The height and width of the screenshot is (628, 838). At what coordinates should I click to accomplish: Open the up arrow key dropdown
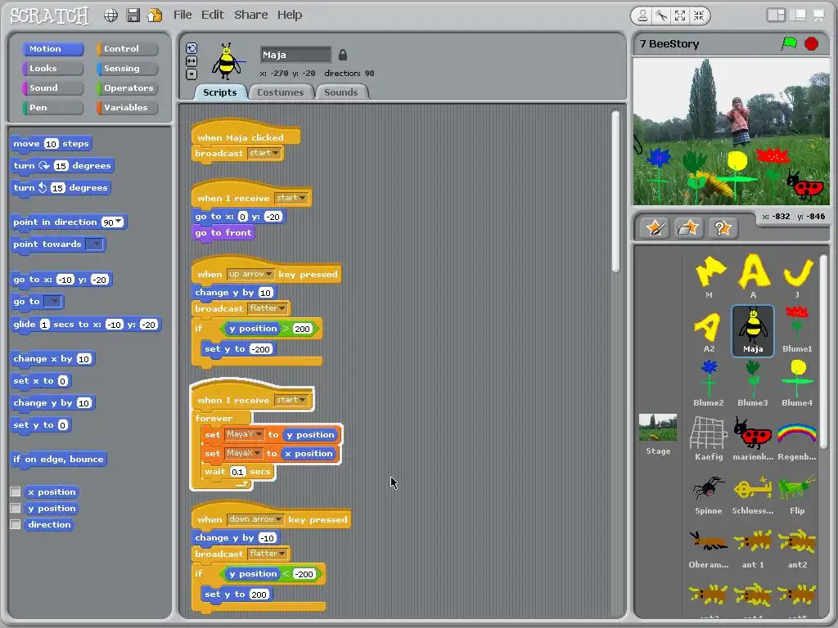(250, 274)
